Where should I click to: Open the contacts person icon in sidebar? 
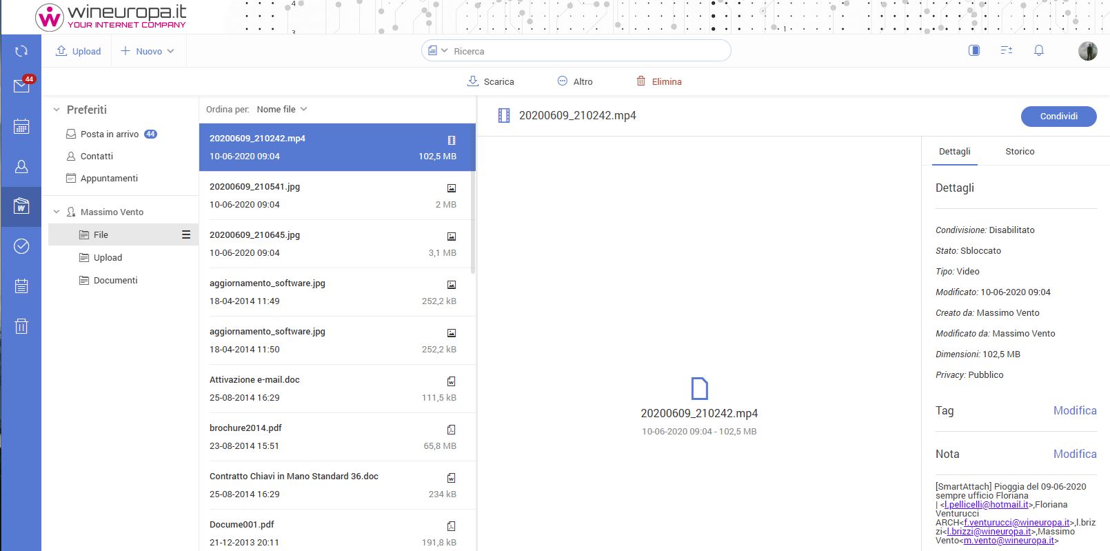[21, 166]
